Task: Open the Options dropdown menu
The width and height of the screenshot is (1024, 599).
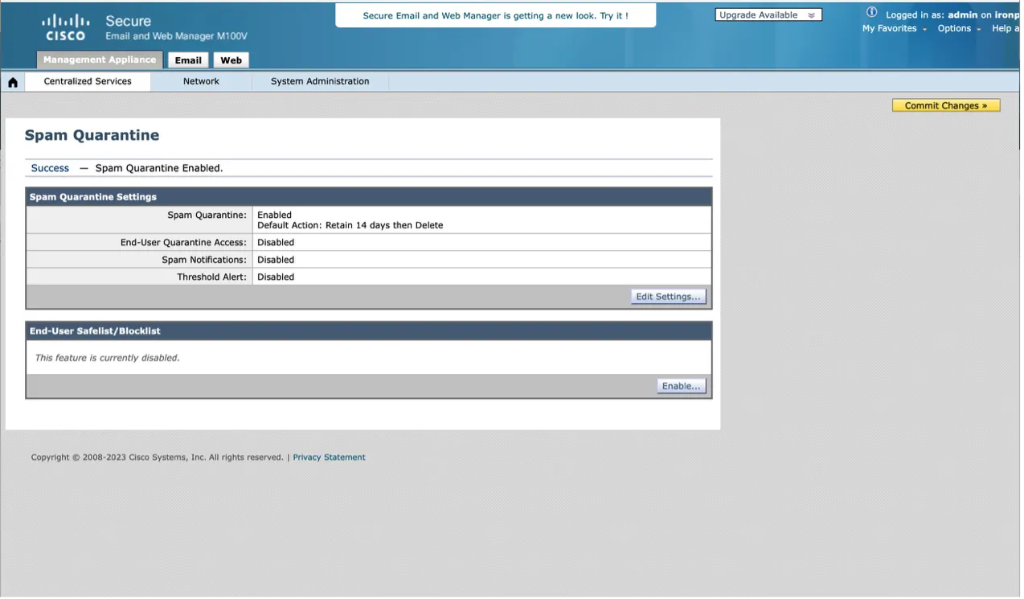Action: [x=958, y=29]
